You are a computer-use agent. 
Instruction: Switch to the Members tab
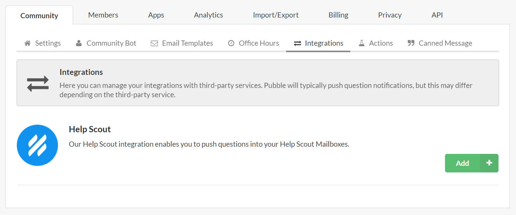click(103, 15)
